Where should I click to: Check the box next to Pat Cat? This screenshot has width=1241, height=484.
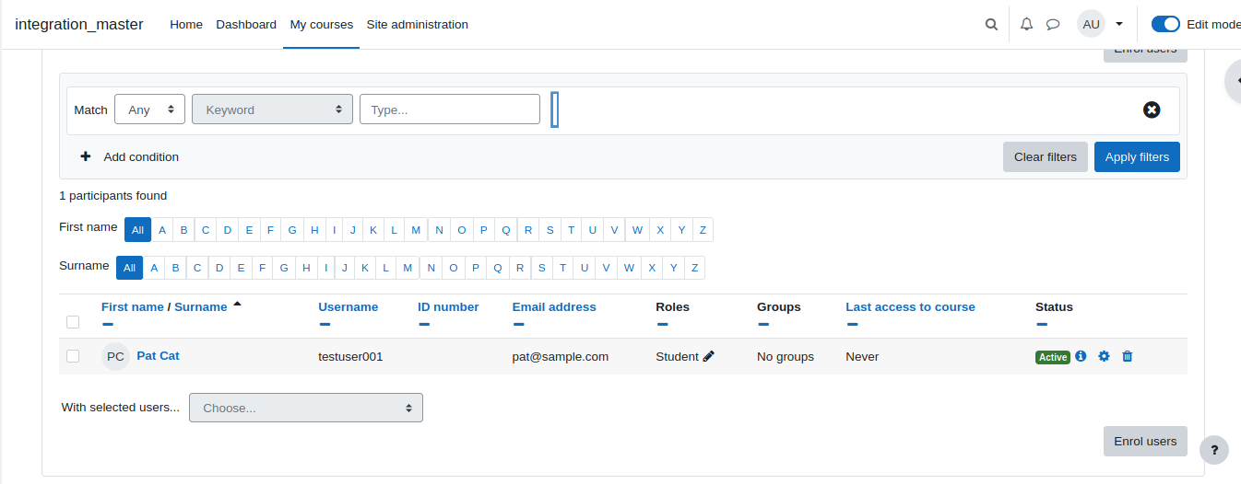coord(73,356)
